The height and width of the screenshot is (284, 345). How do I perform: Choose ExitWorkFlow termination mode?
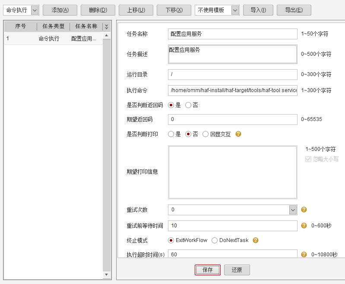point(171,240)
